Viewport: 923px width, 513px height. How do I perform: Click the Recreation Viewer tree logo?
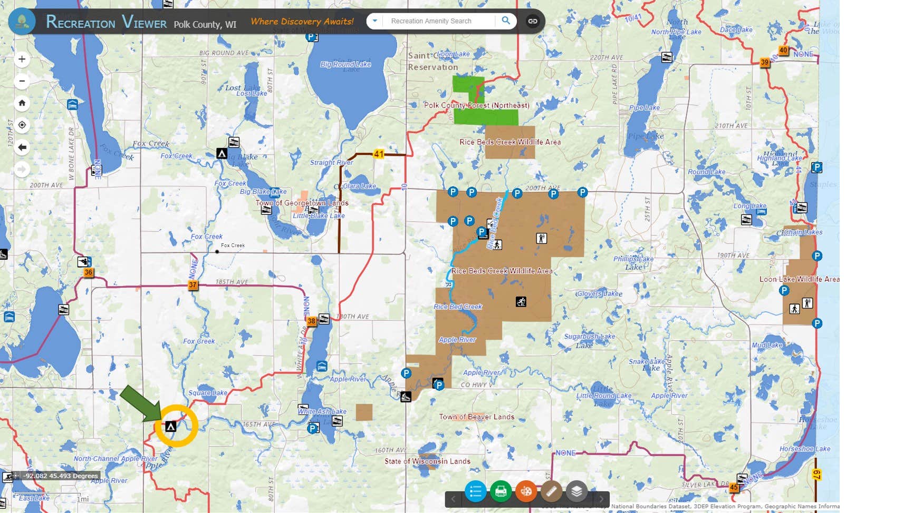[22, 22]
